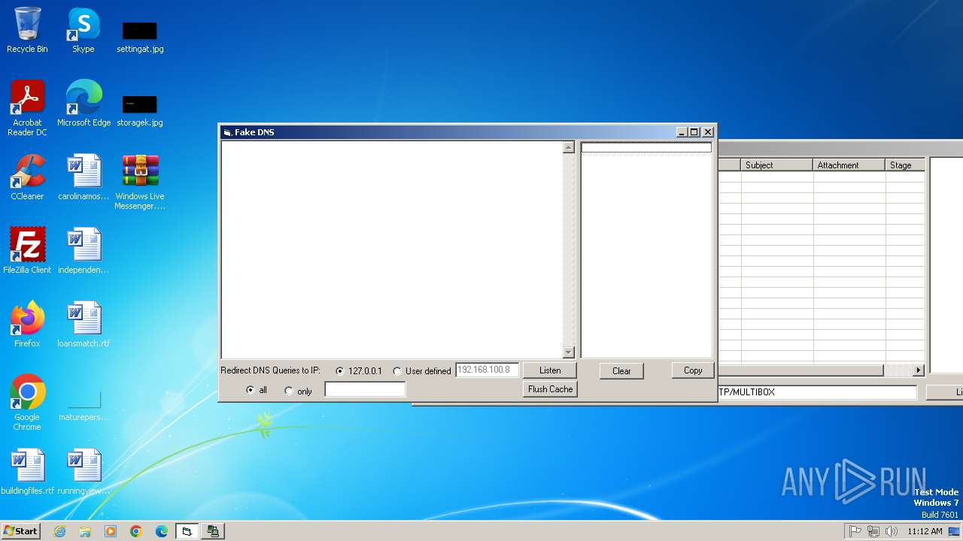This screenshot has height=541, width=963.
Task: Open Windows Media Player from taskbar
Action: (111, 531)
